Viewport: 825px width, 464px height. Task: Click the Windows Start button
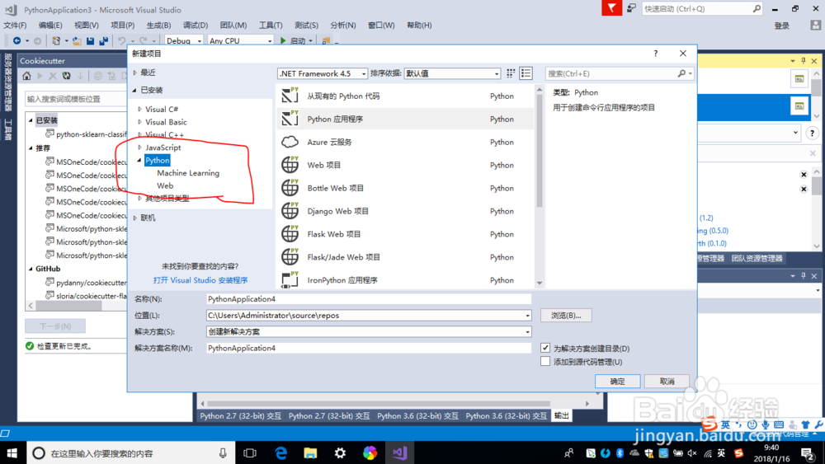coord(12,453)
